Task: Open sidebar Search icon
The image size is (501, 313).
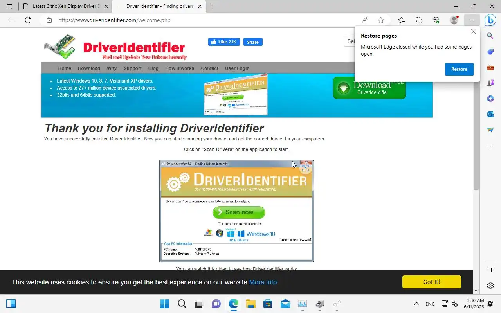Action: pyautogui.click(x=490, y=36)
